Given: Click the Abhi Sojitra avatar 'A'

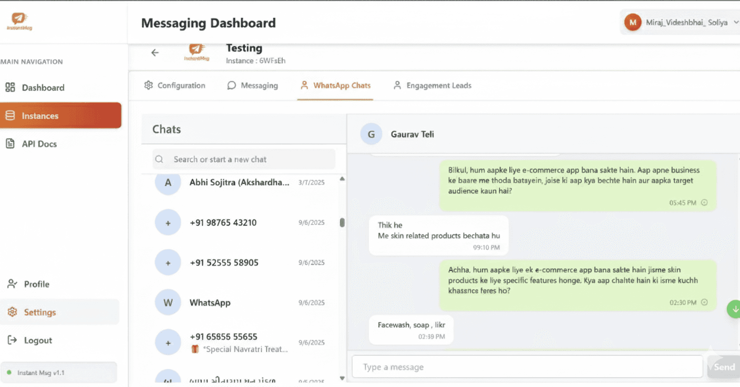Looking at the screenshot, I should [168, 182].
